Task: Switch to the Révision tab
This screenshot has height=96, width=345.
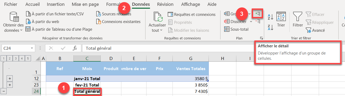Action: (x=165, y=4)
